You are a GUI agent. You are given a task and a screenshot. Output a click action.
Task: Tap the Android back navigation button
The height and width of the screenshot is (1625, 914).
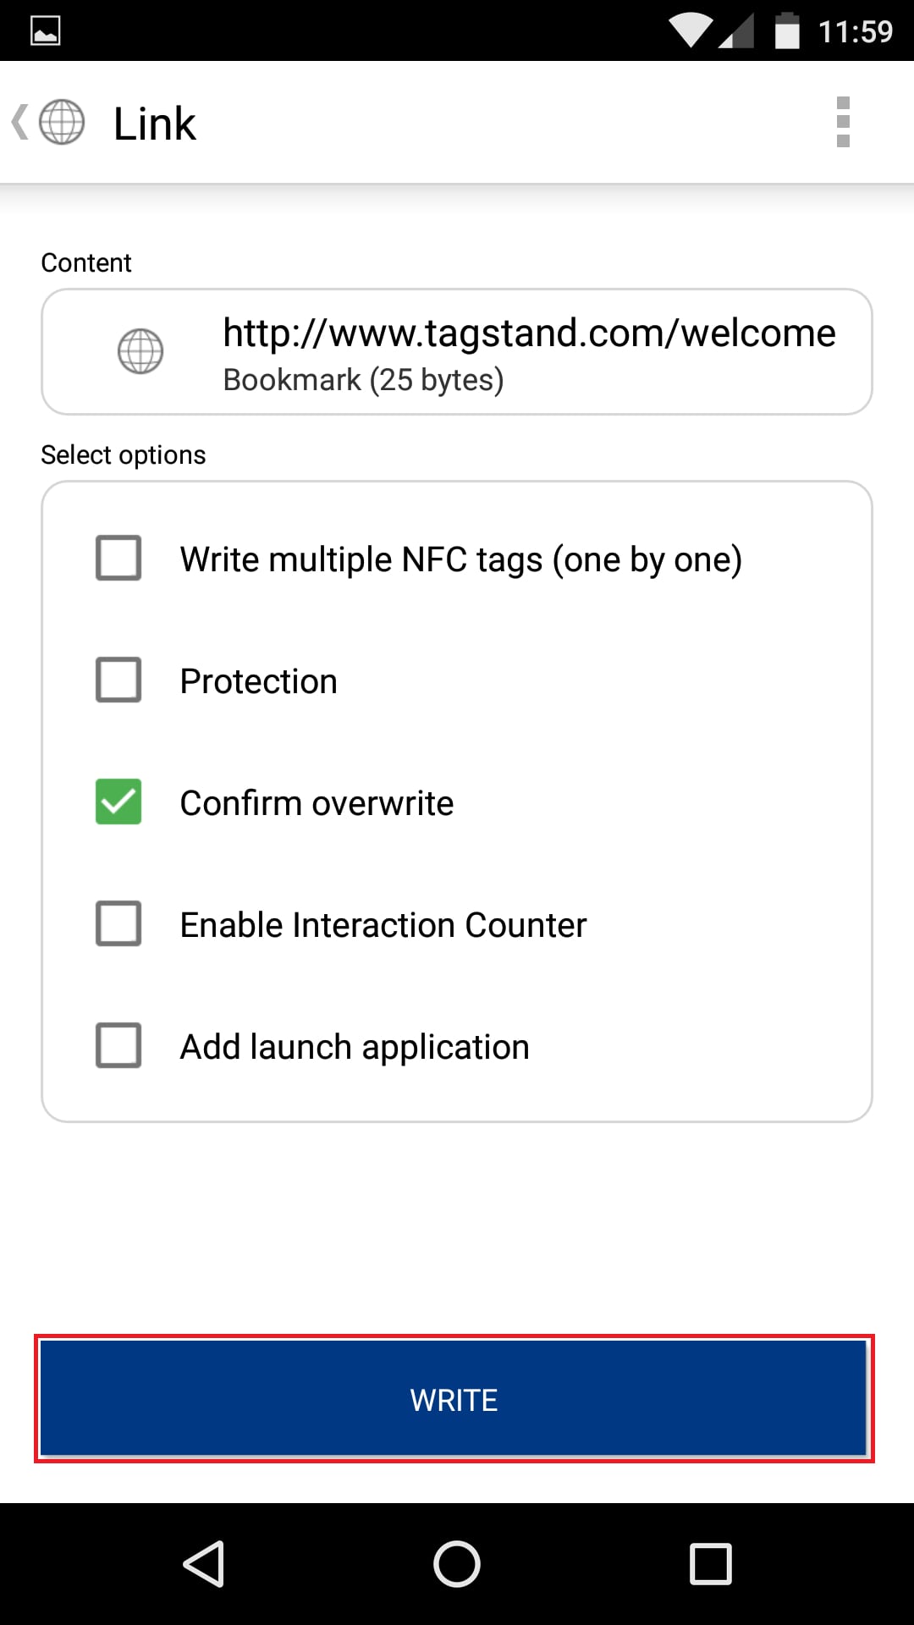pos(204,1563)
